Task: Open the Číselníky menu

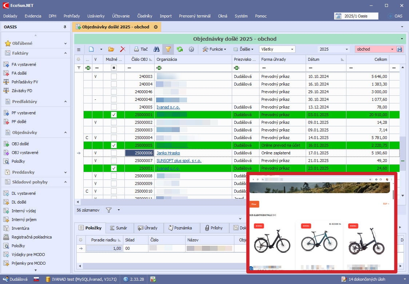Action: click(144, 16)
